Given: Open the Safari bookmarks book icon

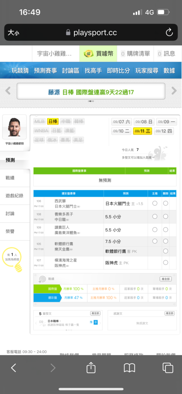Looking at the screenshot, I should point(130,368).
